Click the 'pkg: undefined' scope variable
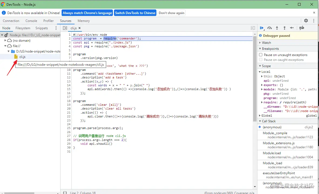 click(x=276, y=94)
